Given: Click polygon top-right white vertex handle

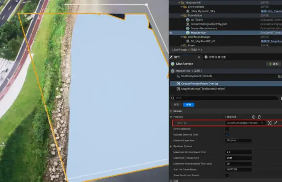Looking at the screenshot, I should (147, 5).
